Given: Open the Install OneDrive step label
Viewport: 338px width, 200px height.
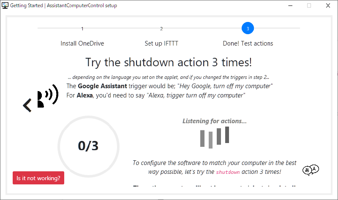Looking at the screenshot, I should pos(82,43).
